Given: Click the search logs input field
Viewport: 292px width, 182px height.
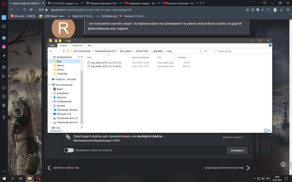Looking at the screenshot, I should 240,51.
